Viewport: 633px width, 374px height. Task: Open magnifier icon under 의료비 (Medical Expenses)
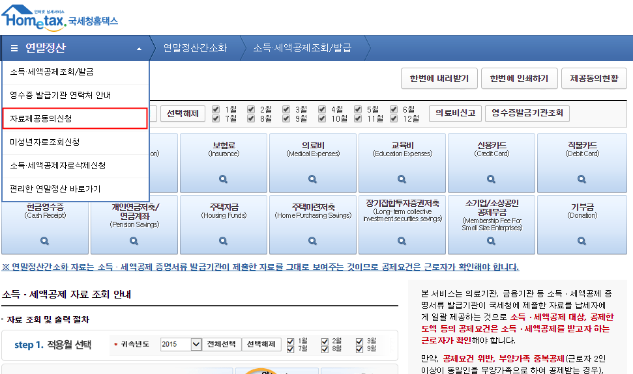coord(312,179)
